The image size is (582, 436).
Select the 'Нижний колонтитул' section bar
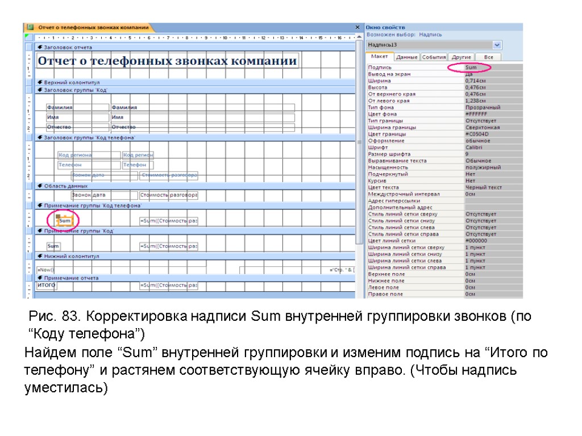195,256
